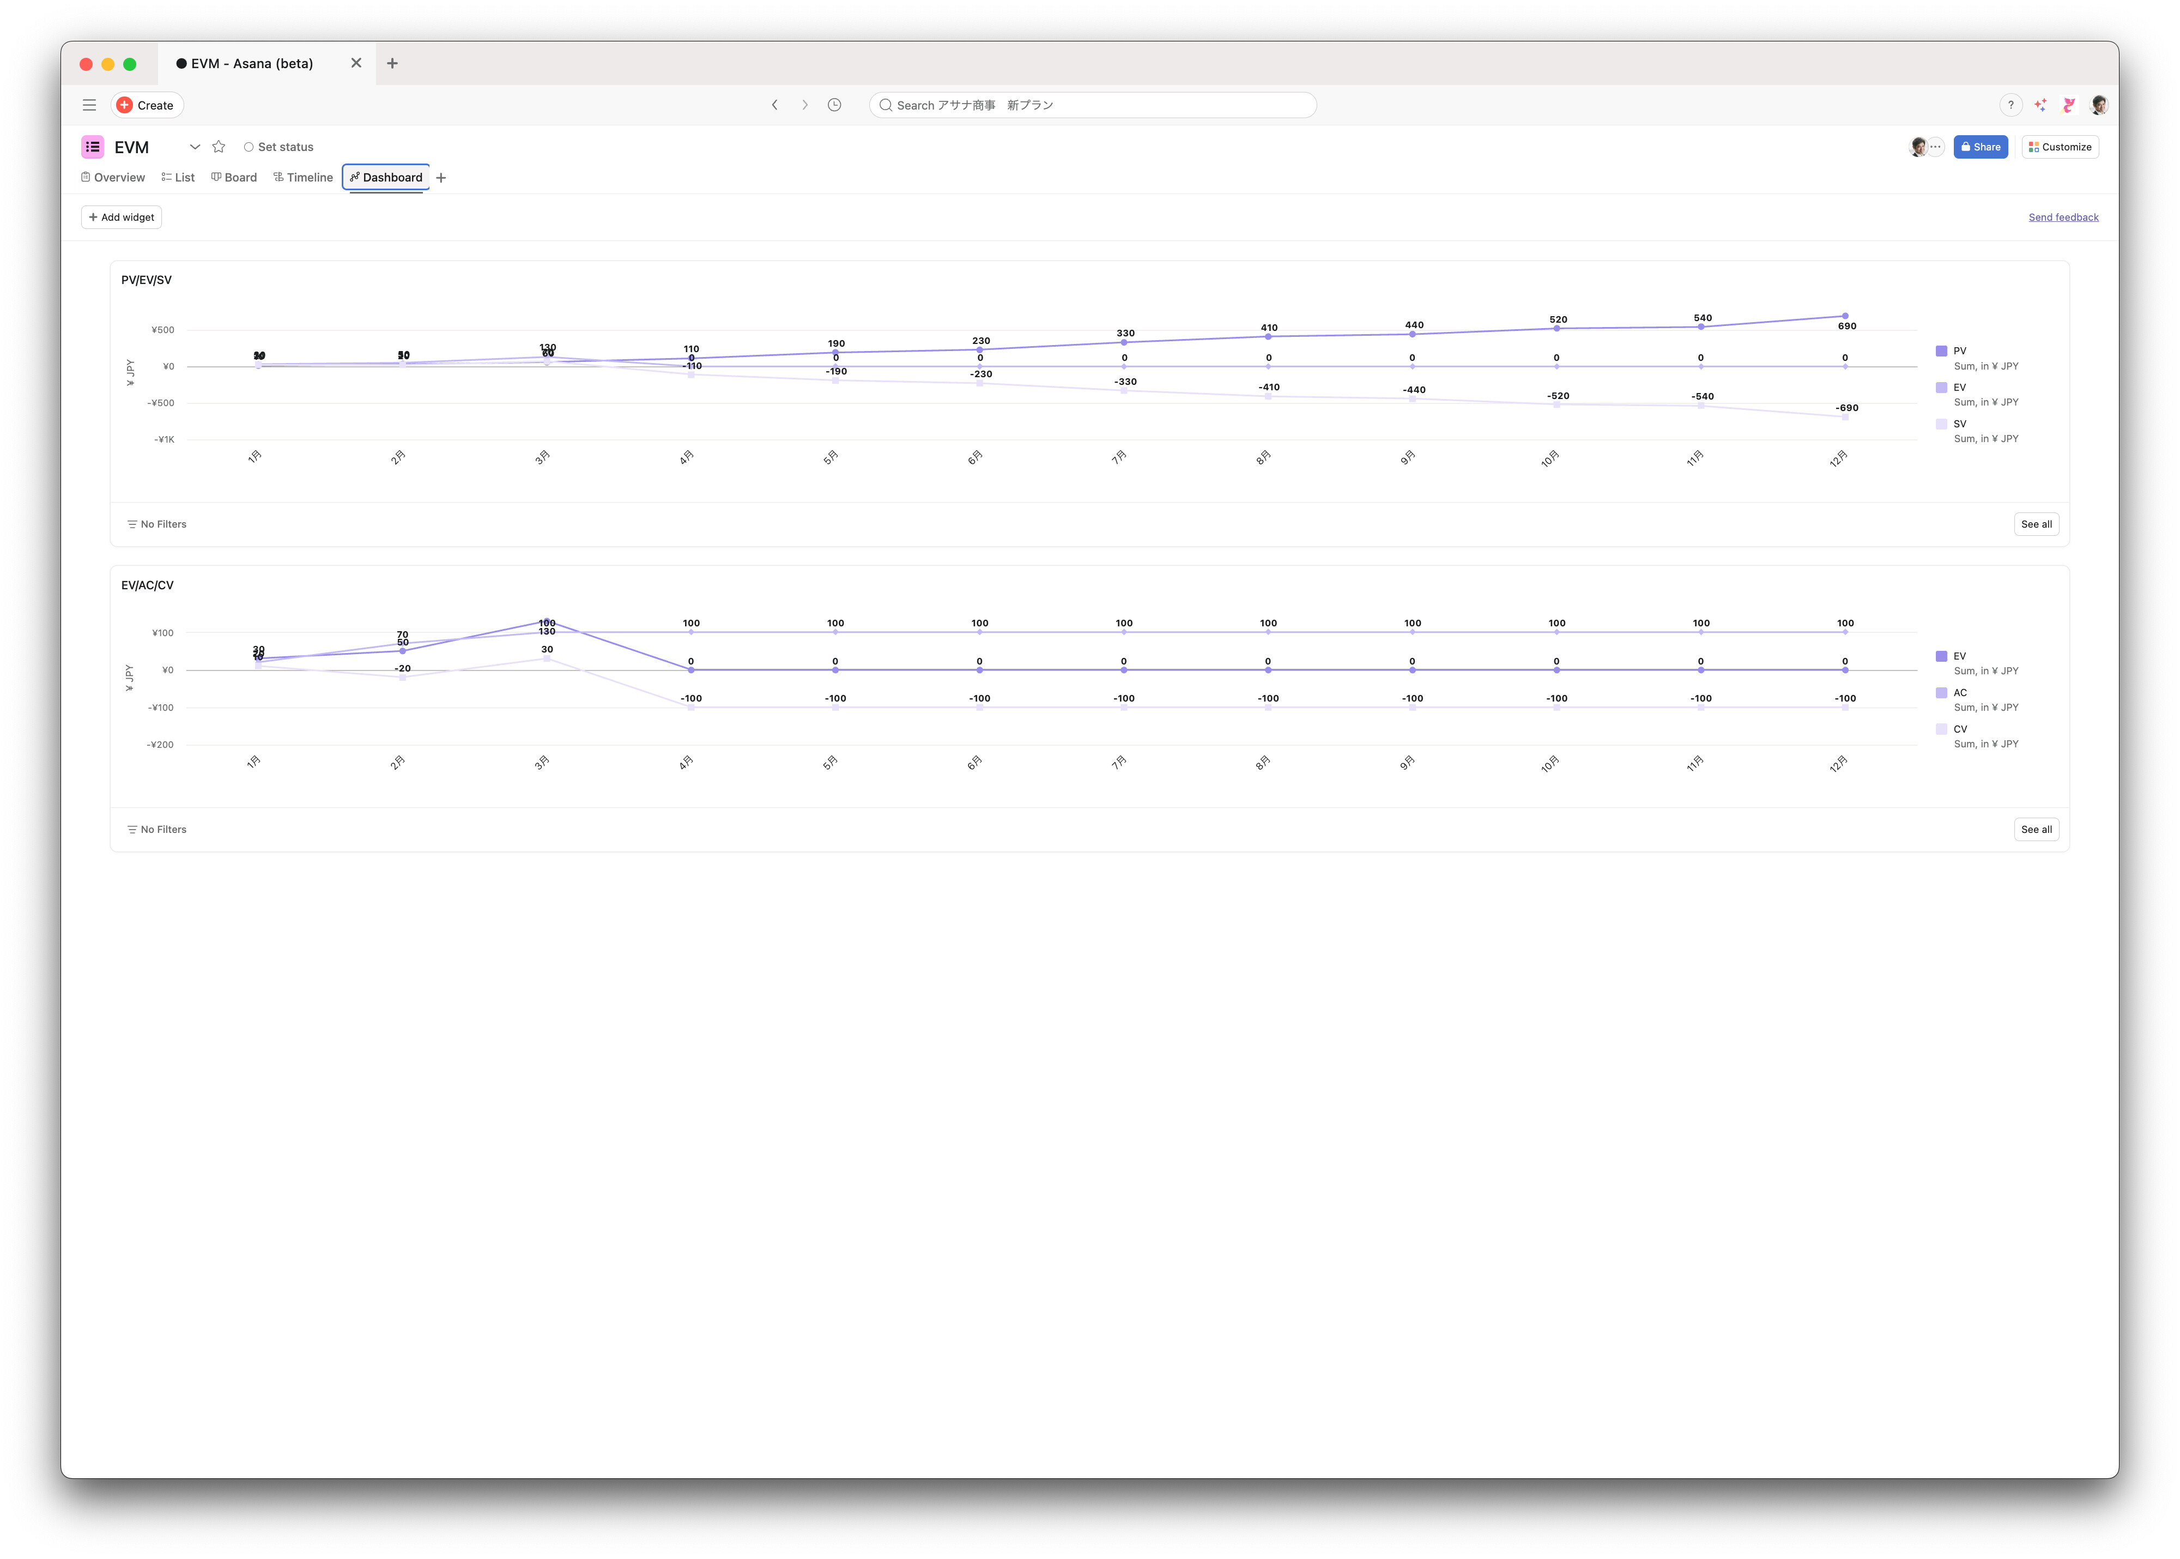Click the search field for アサナ商事
Viewport: 2180px width, 1559px height.
1092,106
